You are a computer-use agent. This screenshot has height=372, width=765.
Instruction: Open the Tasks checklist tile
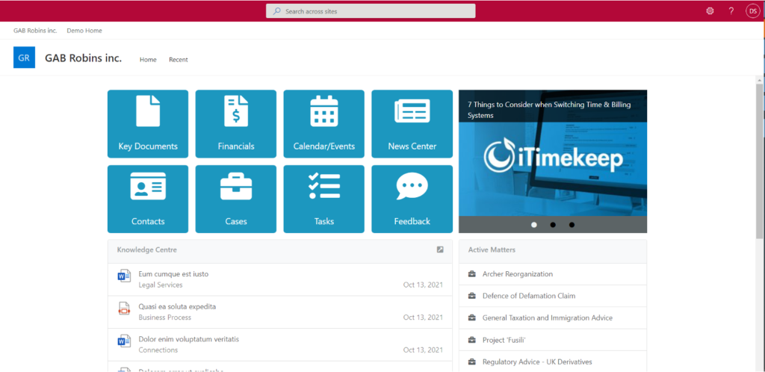(x=324, y=199)
